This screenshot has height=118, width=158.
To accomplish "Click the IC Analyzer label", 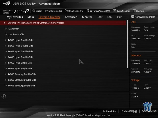I will pyautogui.click(x=13, y=29).
